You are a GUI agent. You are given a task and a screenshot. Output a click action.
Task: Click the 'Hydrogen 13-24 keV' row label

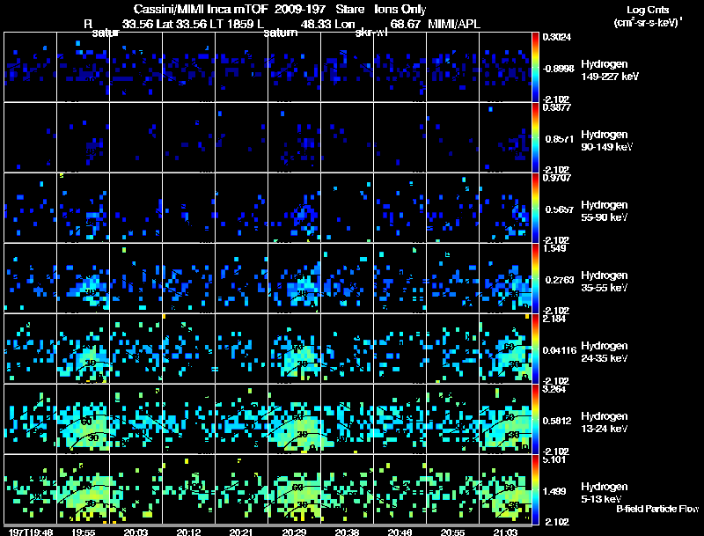coord(605,422)
